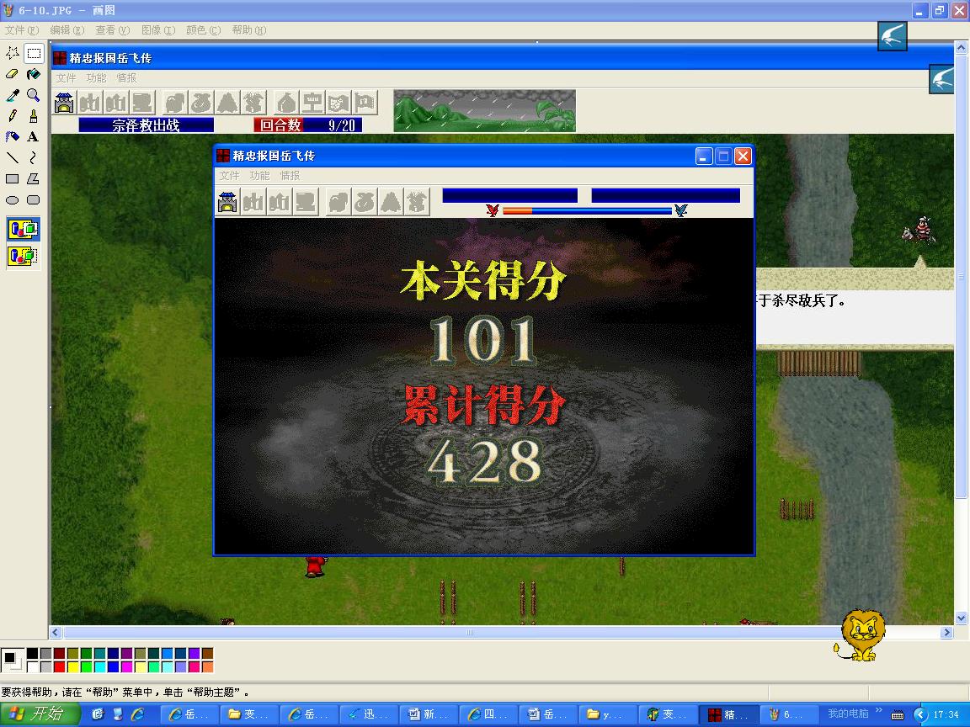Switch to the y... folder taskbar button

[x=607, y=714]
